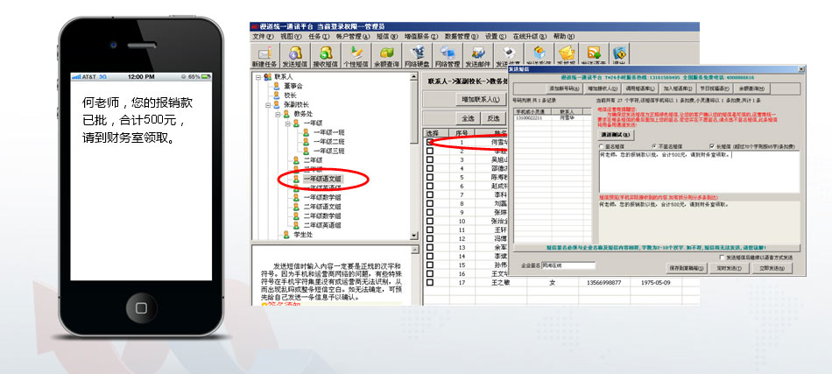Select 一年级语文组 in the contact tree
Screen dimensions: 832x374
pos(322,180)
